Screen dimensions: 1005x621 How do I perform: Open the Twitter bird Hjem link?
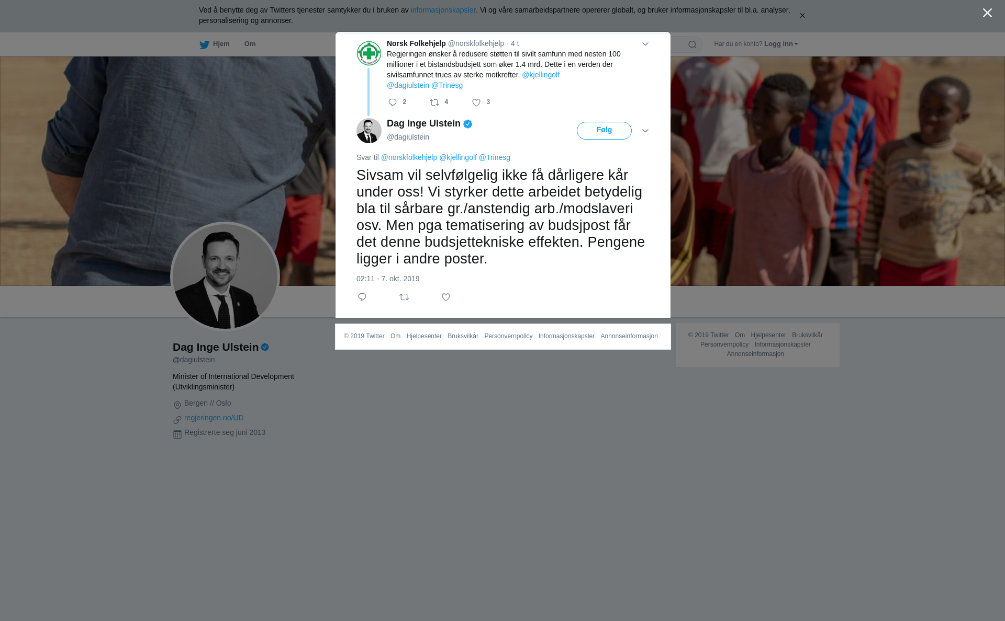pyautogui.click(x=215, y=44)
